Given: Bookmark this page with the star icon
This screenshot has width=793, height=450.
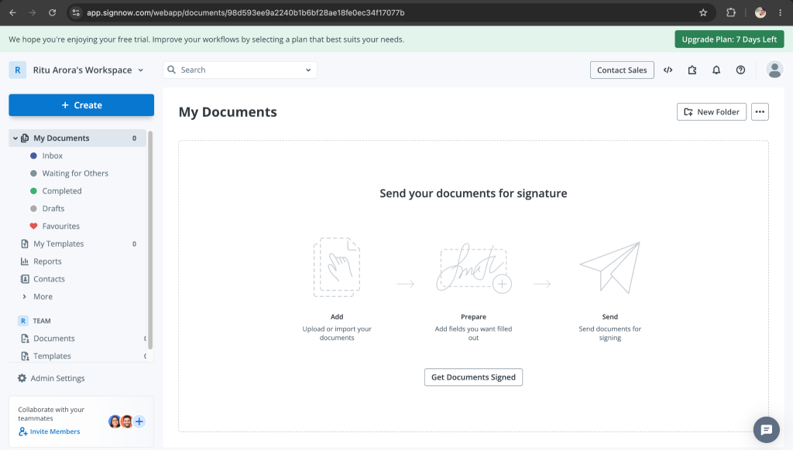Looking at the screenshot, I should (703, 12).
